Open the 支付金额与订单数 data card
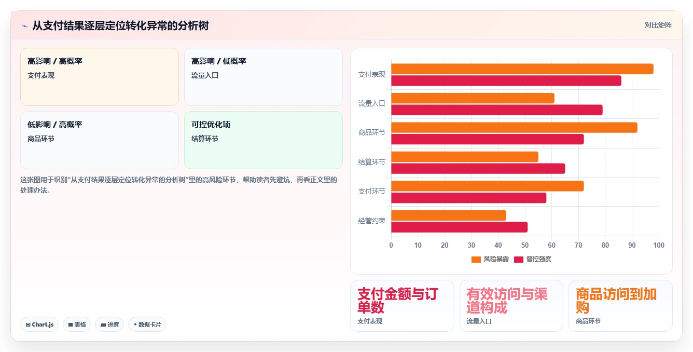Viewport: 693px width, 352px height. coord(402,306)
